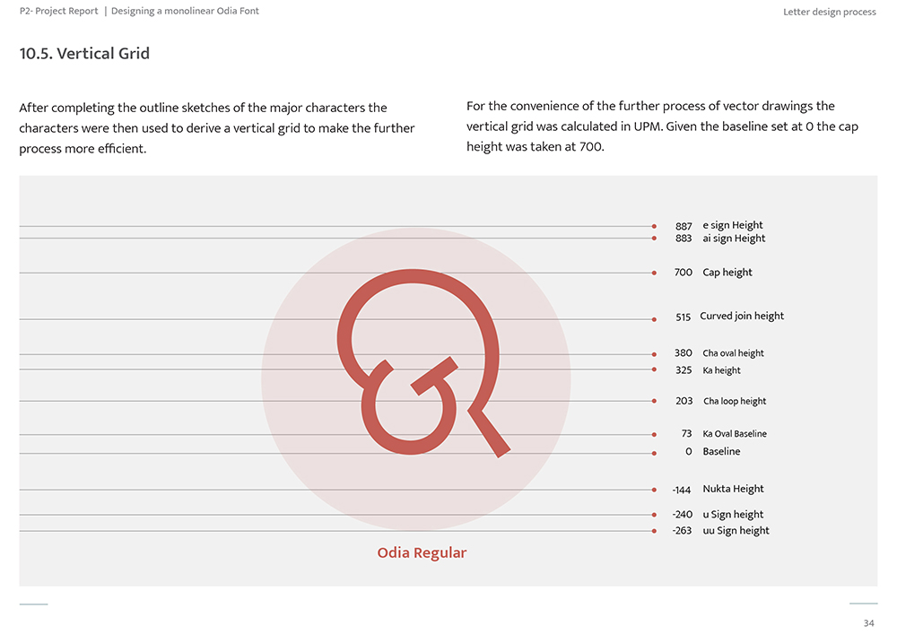Click the paragraph starting 'For the convenience'
This screenshot has height=634, width=897.
click(x=662, y=126)
